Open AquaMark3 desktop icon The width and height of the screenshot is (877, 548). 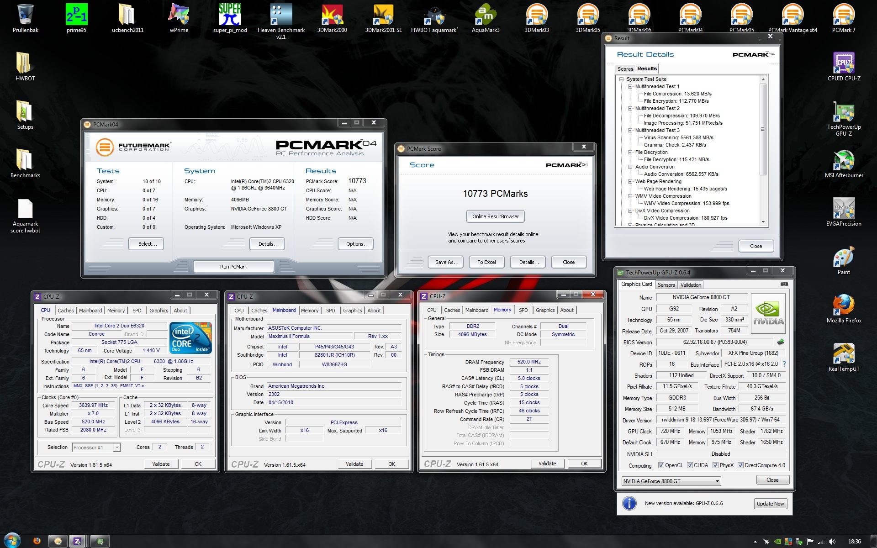(x=486, y=18)
